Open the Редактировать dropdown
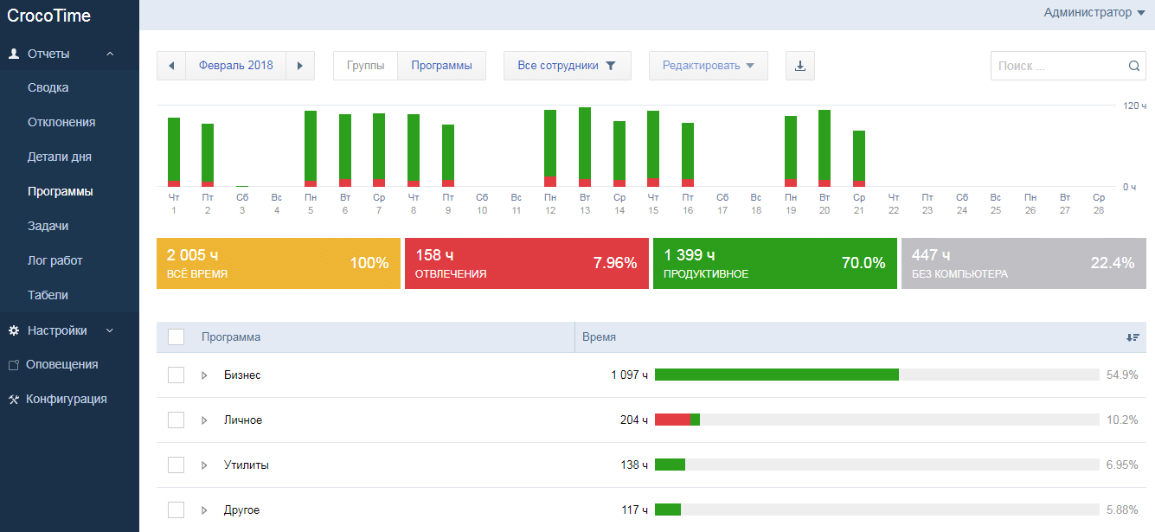1155x532 pixels. pos(708,66)
